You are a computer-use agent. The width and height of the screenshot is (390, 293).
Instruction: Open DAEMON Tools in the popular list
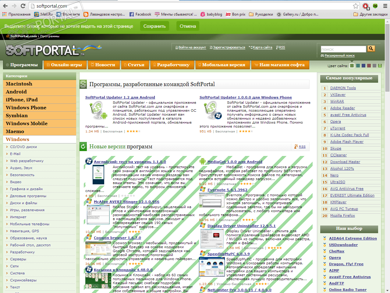343,88
